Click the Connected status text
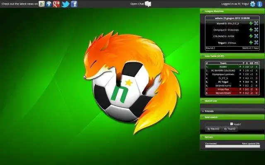The image size is (265, 165). [x=211, y=144]
